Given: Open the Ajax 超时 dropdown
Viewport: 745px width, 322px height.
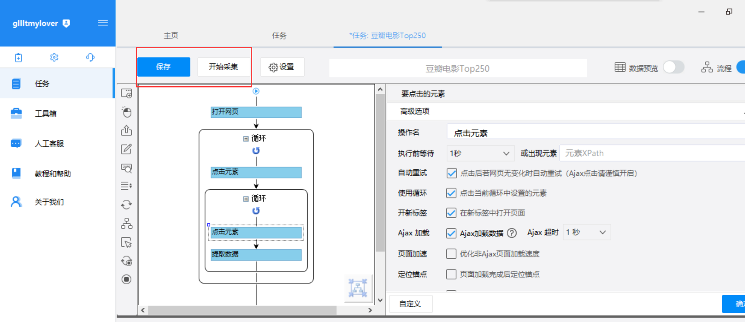Looking at the screenshot, I should pos(586,232).
